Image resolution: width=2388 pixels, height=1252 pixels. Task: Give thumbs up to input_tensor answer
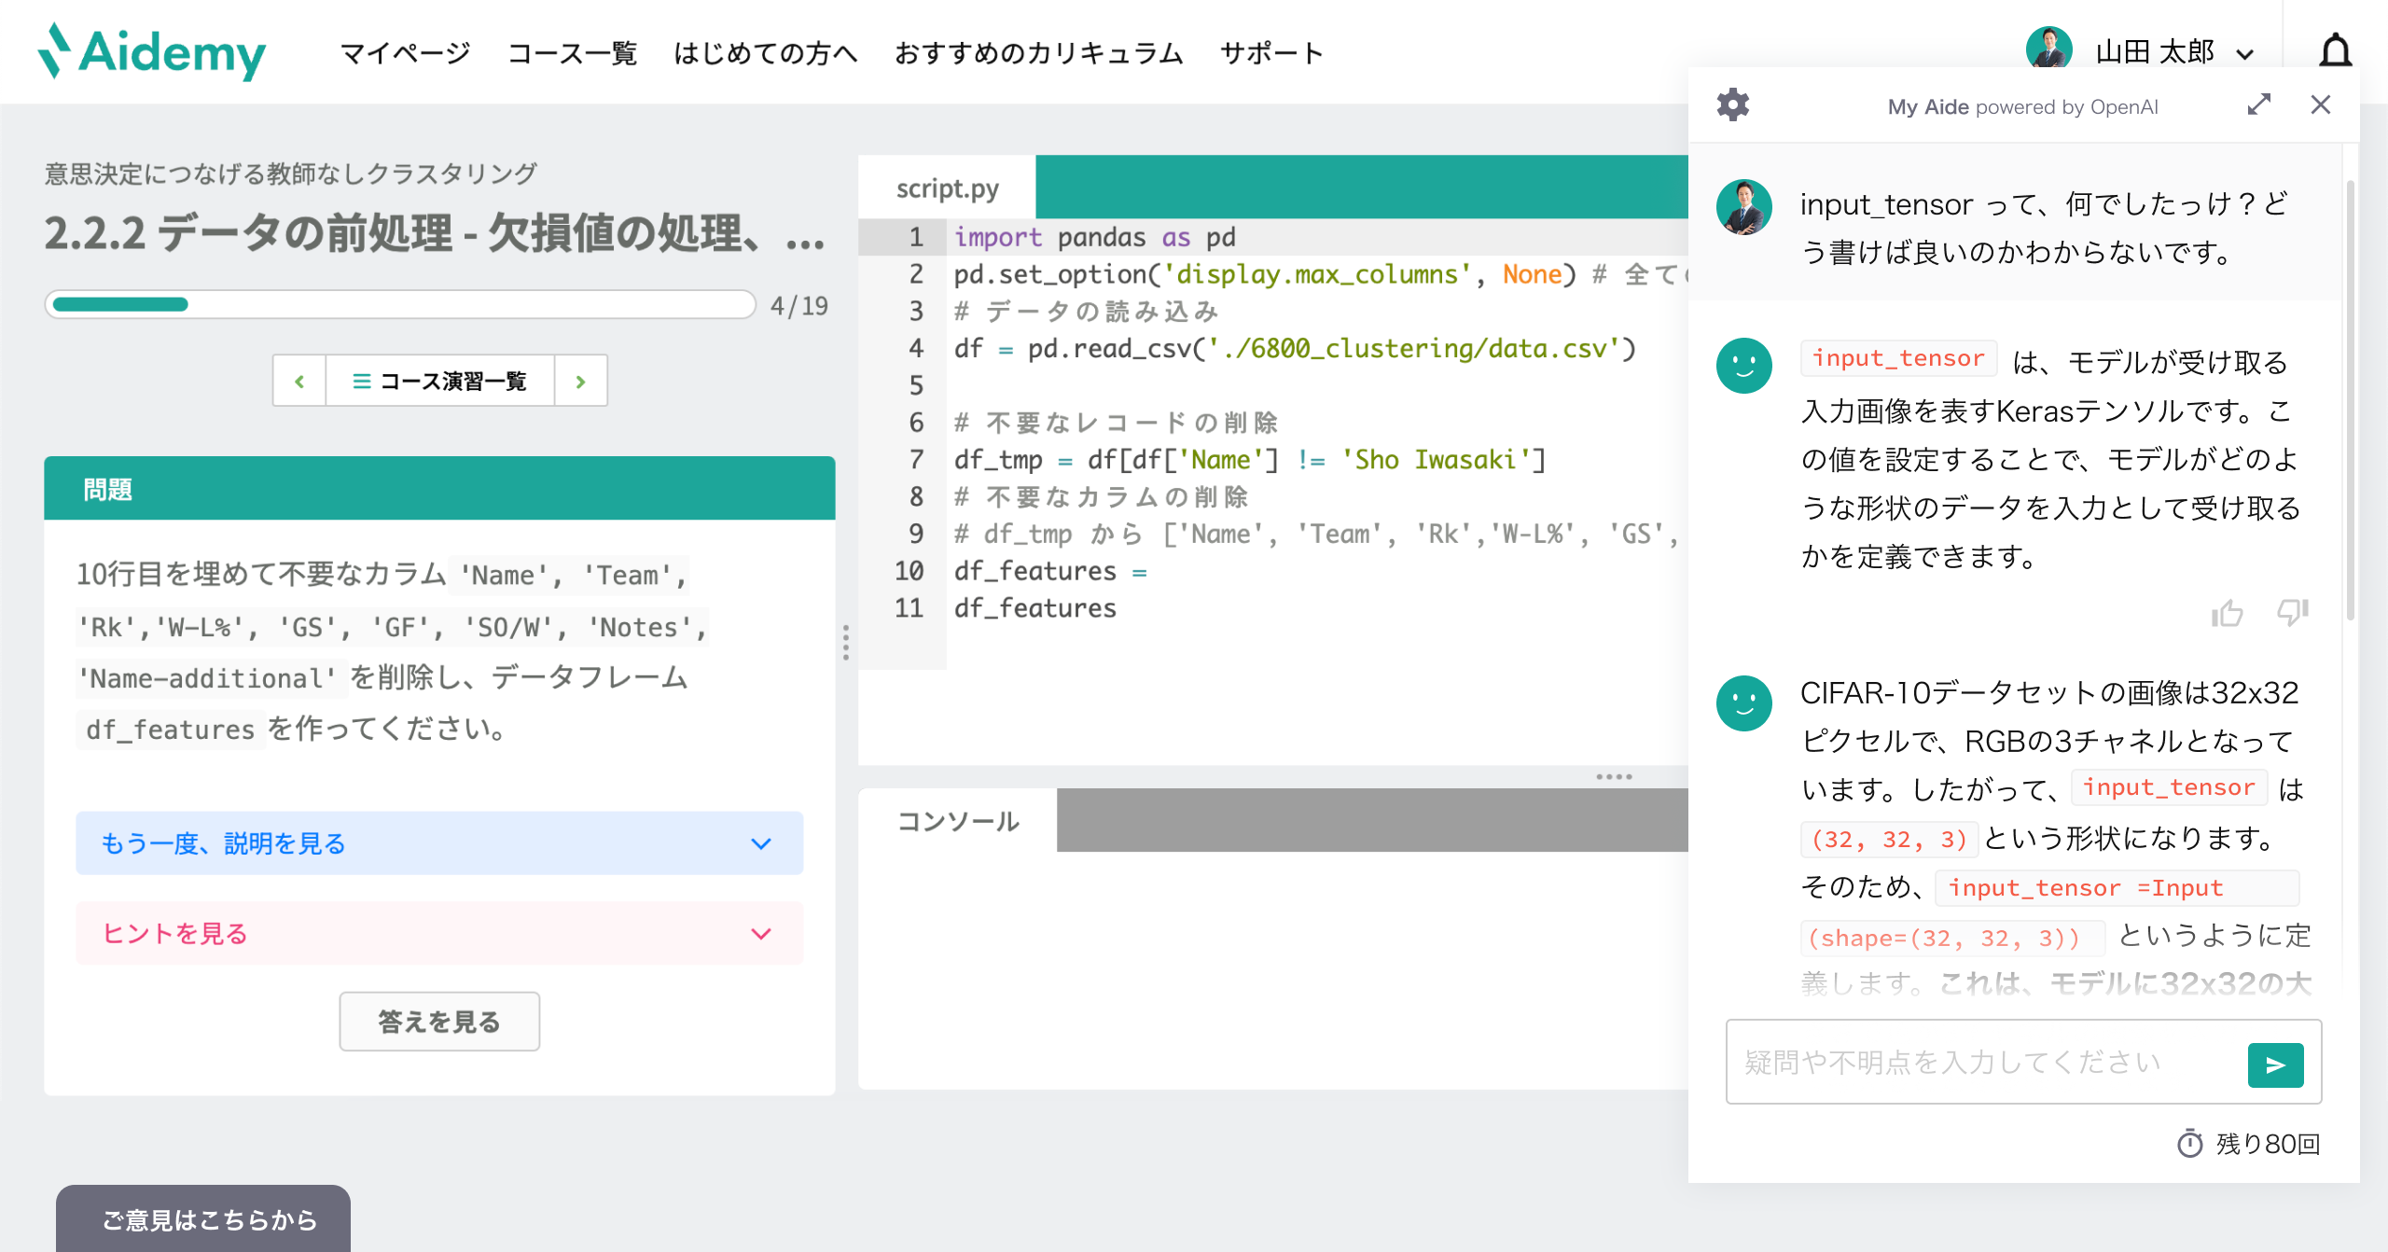[x=2227, y=613]
